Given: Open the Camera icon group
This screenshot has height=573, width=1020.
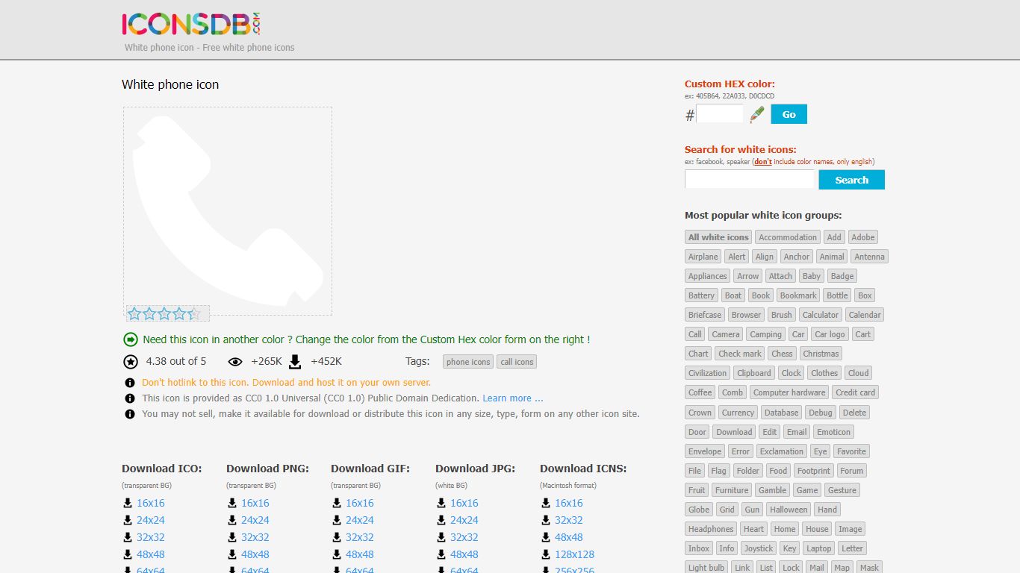Looking at the screenshot, I should click(725, 334).
